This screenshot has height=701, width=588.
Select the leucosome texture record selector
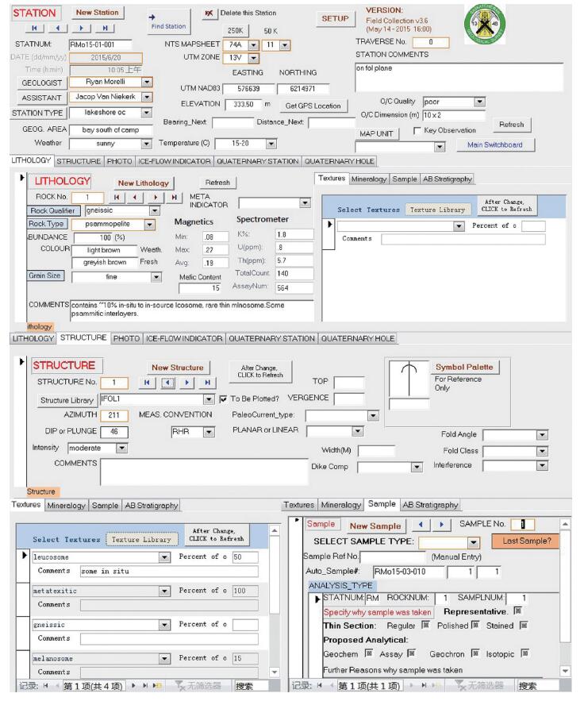(25, 556)
